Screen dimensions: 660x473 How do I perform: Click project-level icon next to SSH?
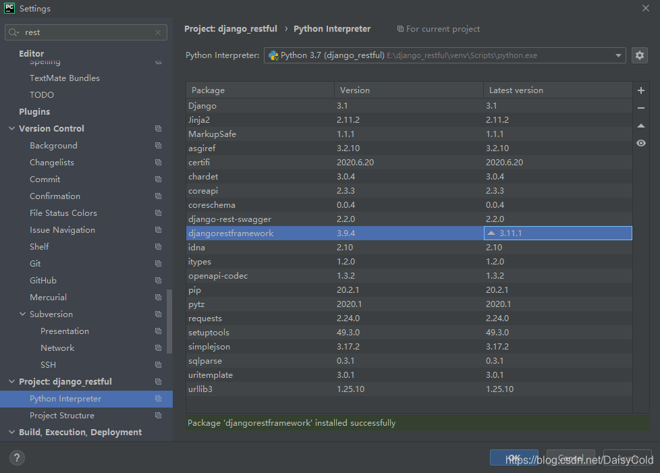point(159,365)
